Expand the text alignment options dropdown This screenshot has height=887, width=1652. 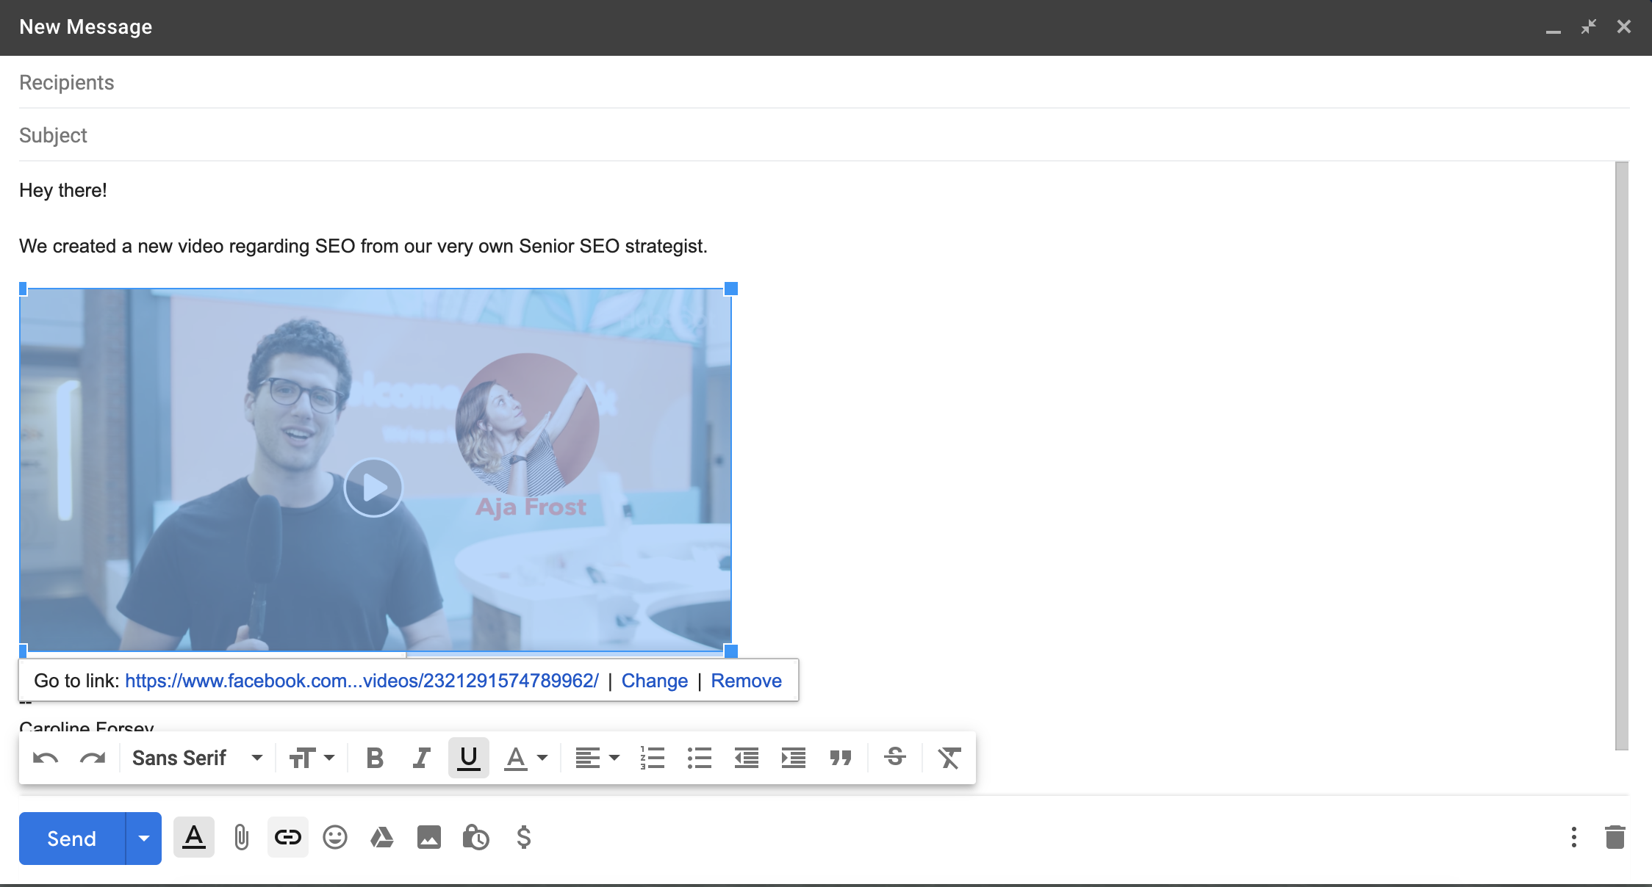coord(608,757)
